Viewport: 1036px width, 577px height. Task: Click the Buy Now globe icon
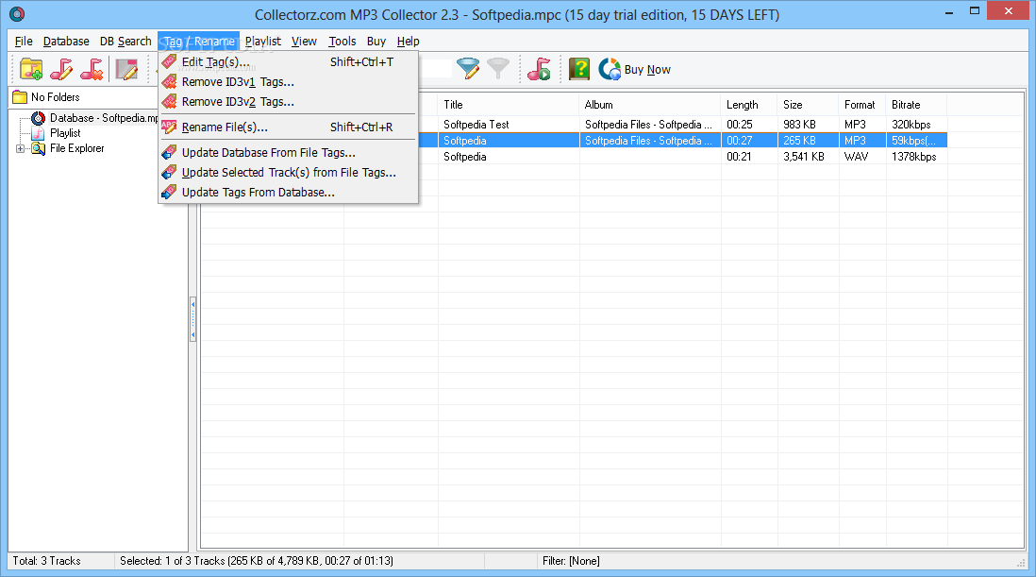point(610,69)
